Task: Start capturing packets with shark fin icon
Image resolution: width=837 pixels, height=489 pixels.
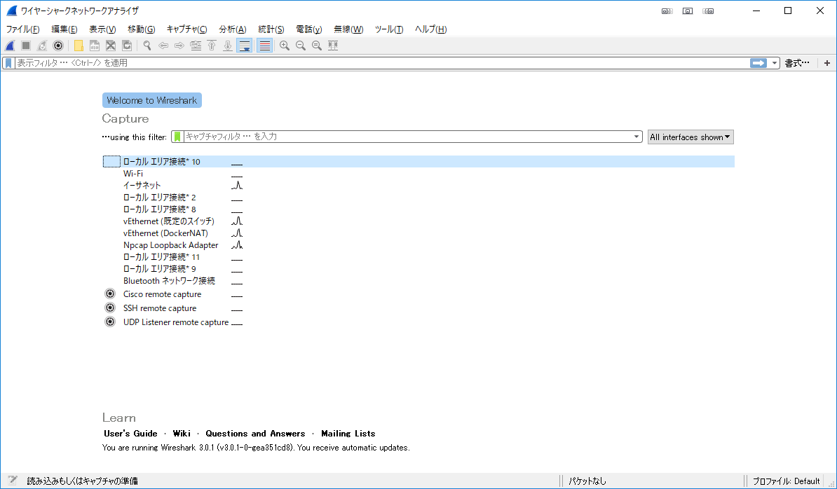Action: [10, 46]
